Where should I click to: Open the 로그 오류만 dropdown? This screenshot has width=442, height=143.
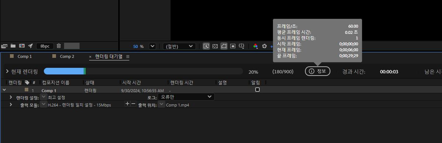coord(186,97)
